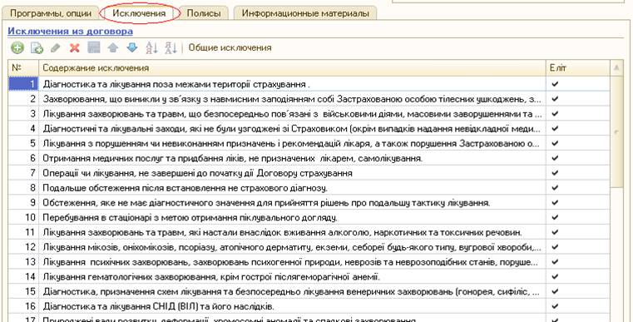Viewport: 633px width, 322px height.
Task: Select row starting 'Діагностичні та лікувальні заходи'
Action: tap(309, 128)
